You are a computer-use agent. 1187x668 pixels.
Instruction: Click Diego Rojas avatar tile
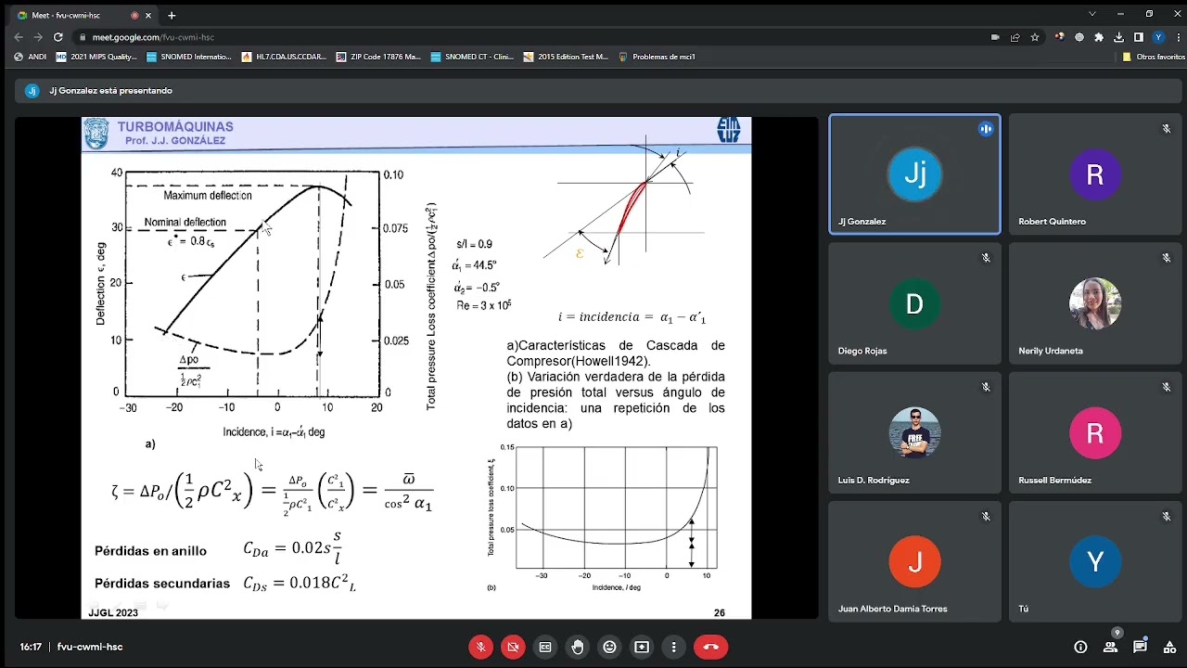[x=914, y=303]
